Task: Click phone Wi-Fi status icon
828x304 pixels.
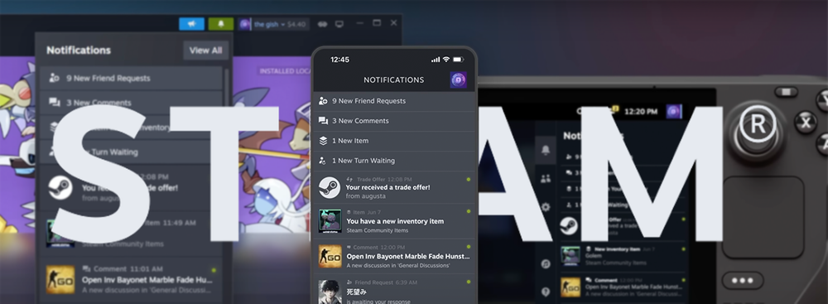Action: (445, 59)
